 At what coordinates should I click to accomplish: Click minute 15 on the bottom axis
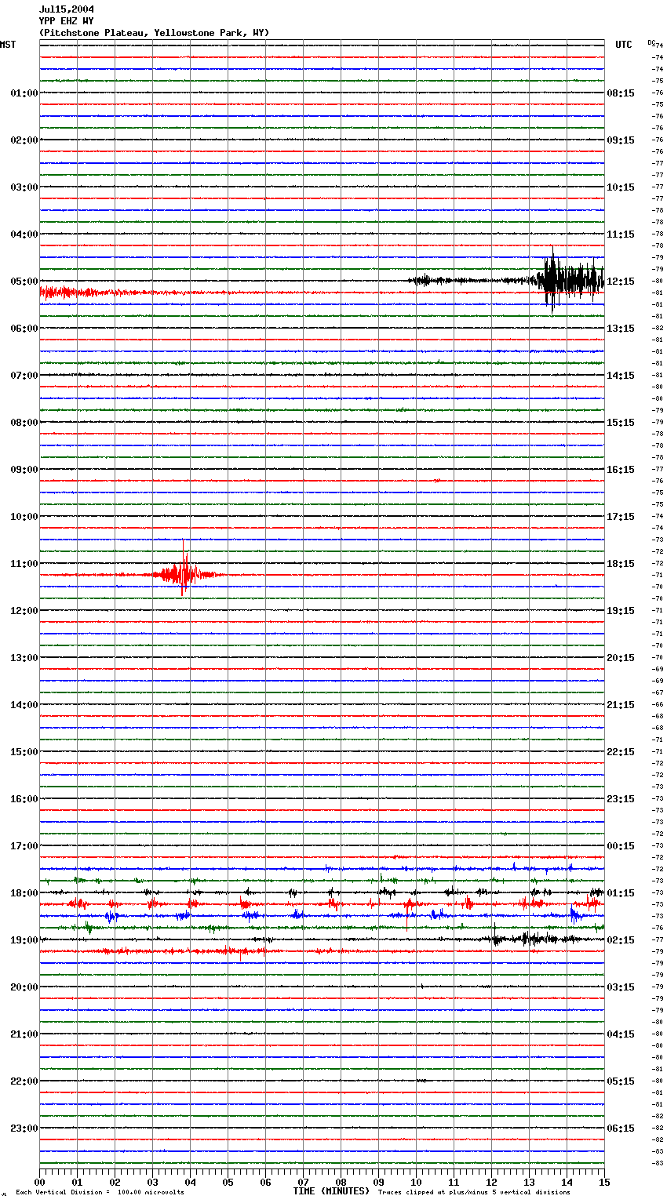[x=604, y=1182]
